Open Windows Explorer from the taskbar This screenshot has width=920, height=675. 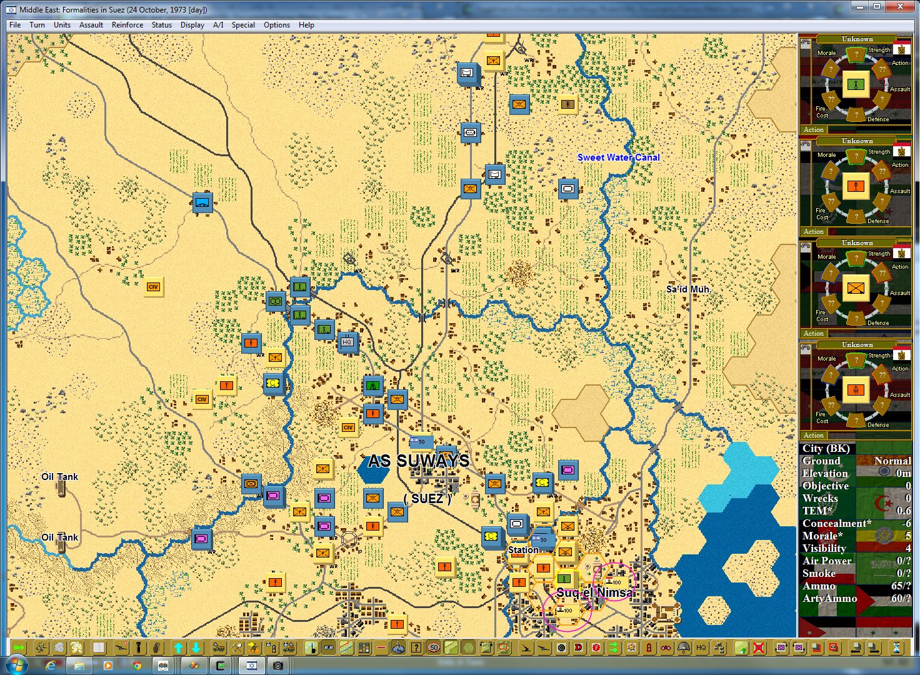point(79,666)
